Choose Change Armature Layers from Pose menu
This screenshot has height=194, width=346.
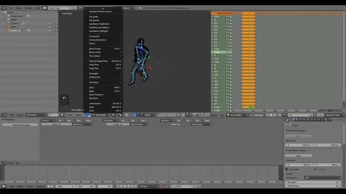[103, 11]
